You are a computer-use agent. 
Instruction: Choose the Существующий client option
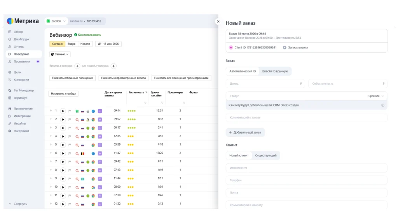coord(266,156)
